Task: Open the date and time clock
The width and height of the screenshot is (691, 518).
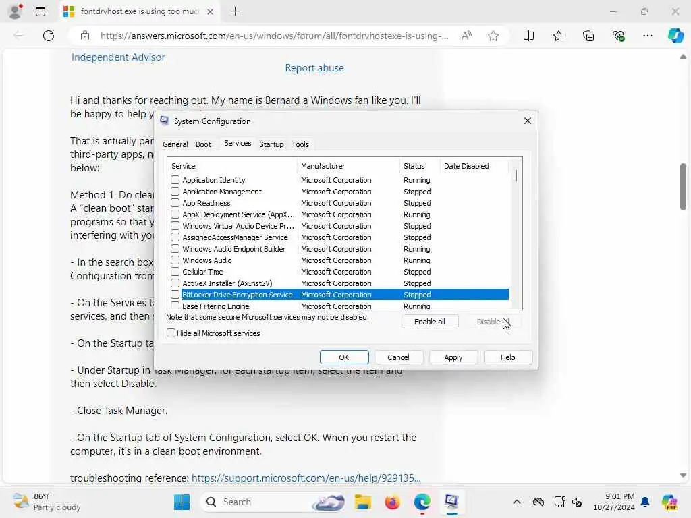Action: (x=613, y=502)
